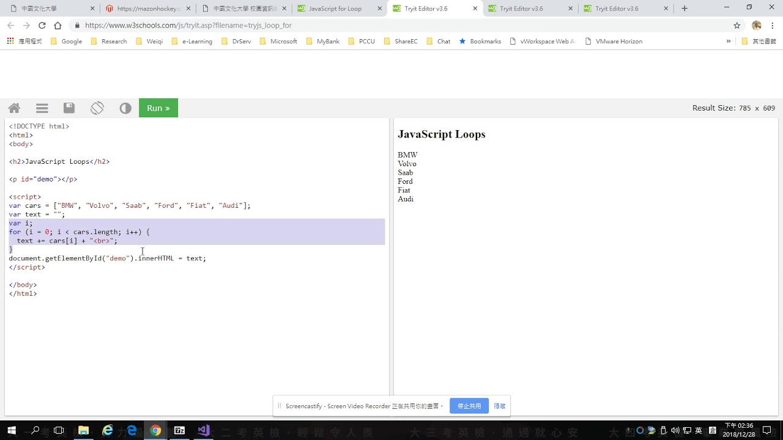The width and height of the screenshot is (783, 440).
Task: Switch input language with 英 indicator
Action: pyautogui.click(x=699, y=430)
